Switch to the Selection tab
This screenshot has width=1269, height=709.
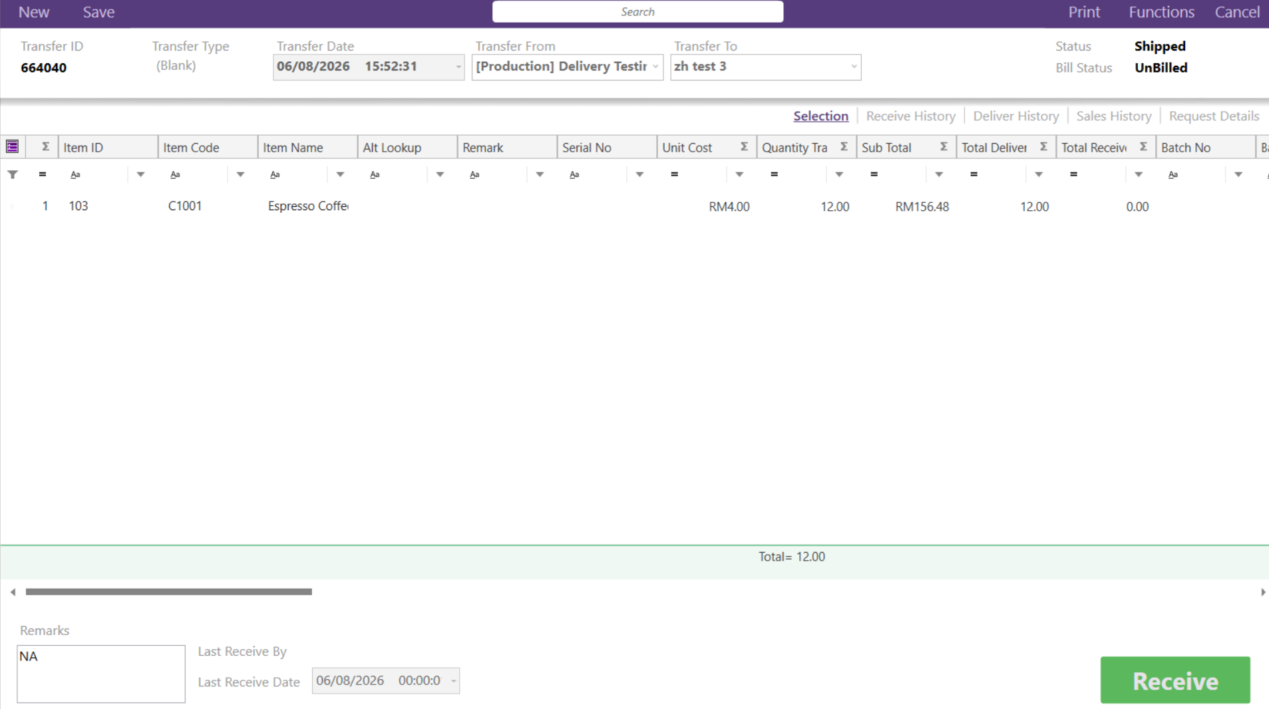[820, 116]
